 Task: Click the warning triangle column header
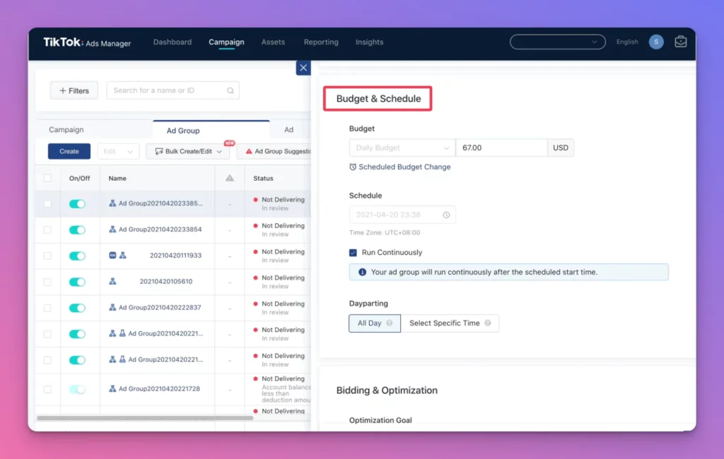(230, 179)
